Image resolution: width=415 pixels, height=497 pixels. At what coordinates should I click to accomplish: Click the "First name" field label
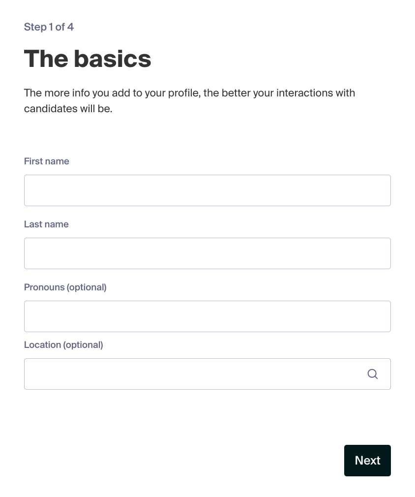(x=47, y=161)
